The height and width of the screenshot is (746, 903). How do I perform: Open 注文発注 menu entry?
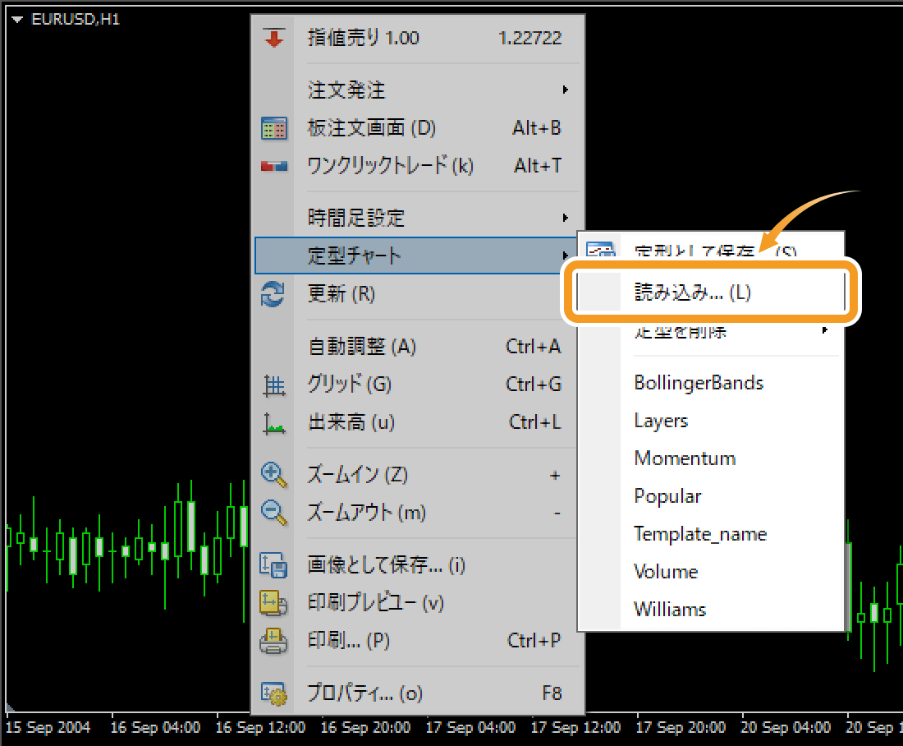(x=418, y=90)
